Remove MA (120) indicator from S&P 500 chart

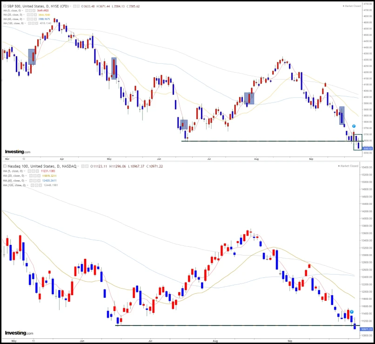coord(37,23)
